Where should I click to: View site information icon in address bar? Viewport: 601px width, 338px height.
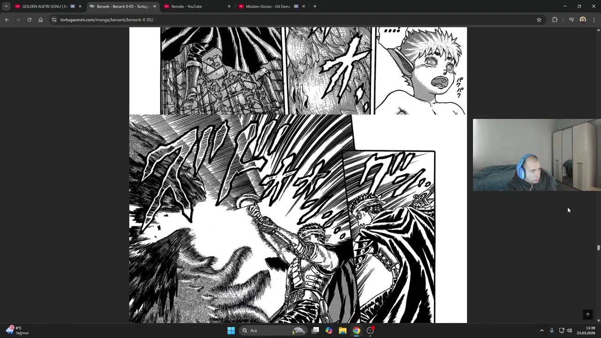pyautogui.click(x=54, y=20)
